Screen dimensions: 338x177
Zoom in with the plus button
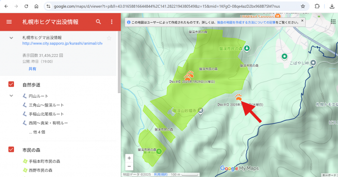point(129,158)
